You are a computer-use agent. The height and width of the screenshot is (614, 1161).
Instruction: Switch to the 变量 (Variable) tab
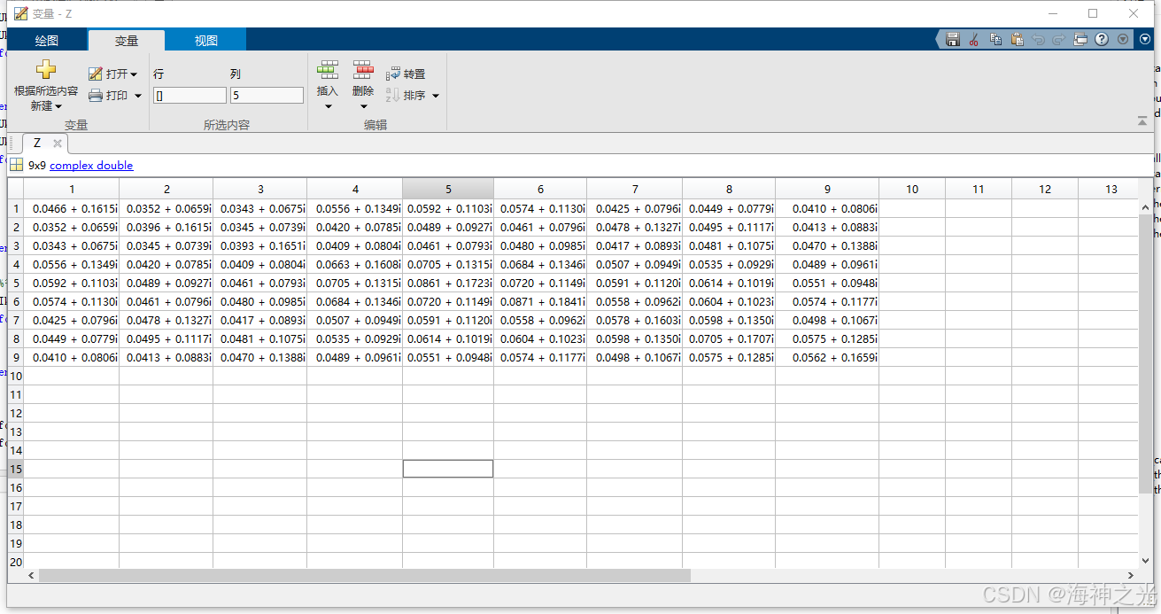click(127, 41)
